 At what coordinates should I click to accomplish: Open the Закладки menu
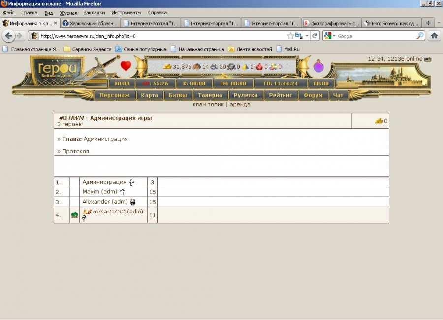point(94,12)
